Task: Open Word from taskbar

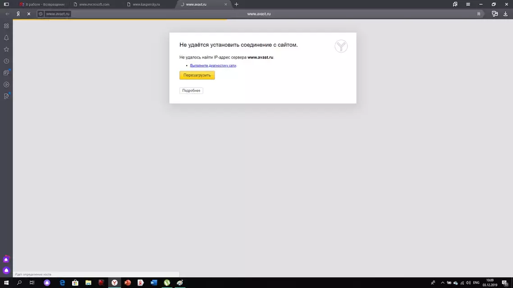Action: point(154,283)
